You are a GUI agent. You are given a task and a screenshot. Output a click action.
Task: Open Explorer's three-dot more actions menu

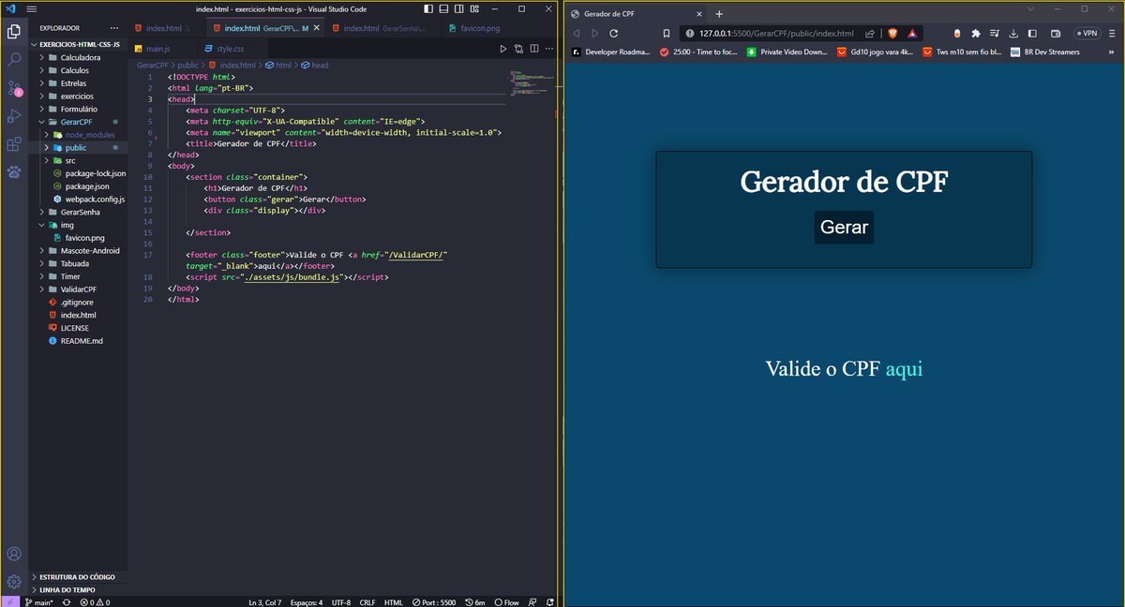coord(116,28)
